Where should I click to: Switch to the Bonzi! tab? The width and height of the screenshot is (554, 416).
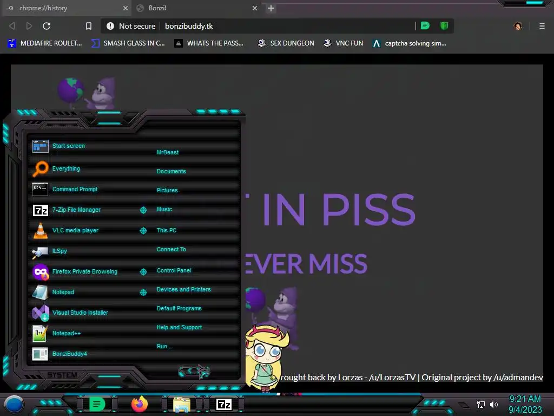[196, 8]
